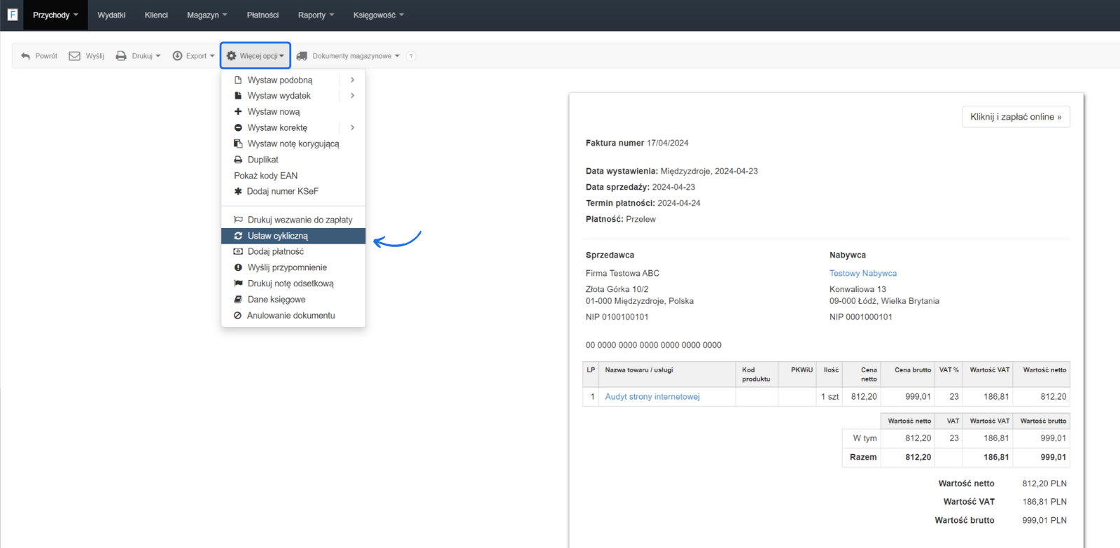Open the Raporty dropdown menu

pos(316,15)
